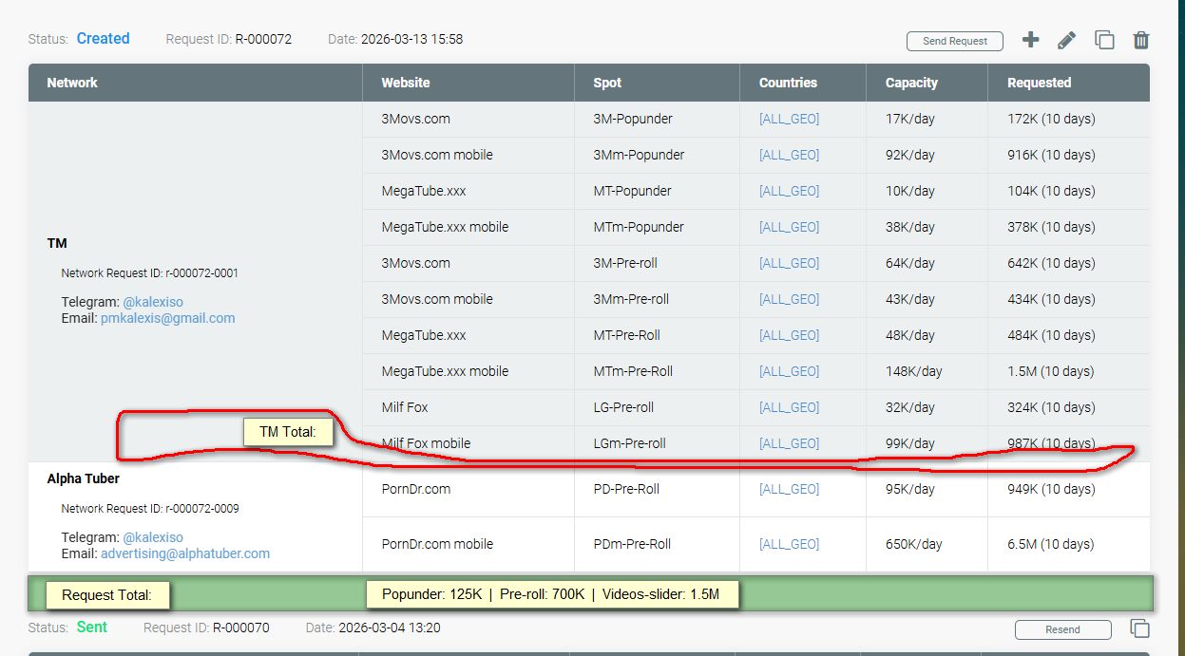Click the copy icon for request R-000072
The image size is (1185, 656).
pos(1104,40)
